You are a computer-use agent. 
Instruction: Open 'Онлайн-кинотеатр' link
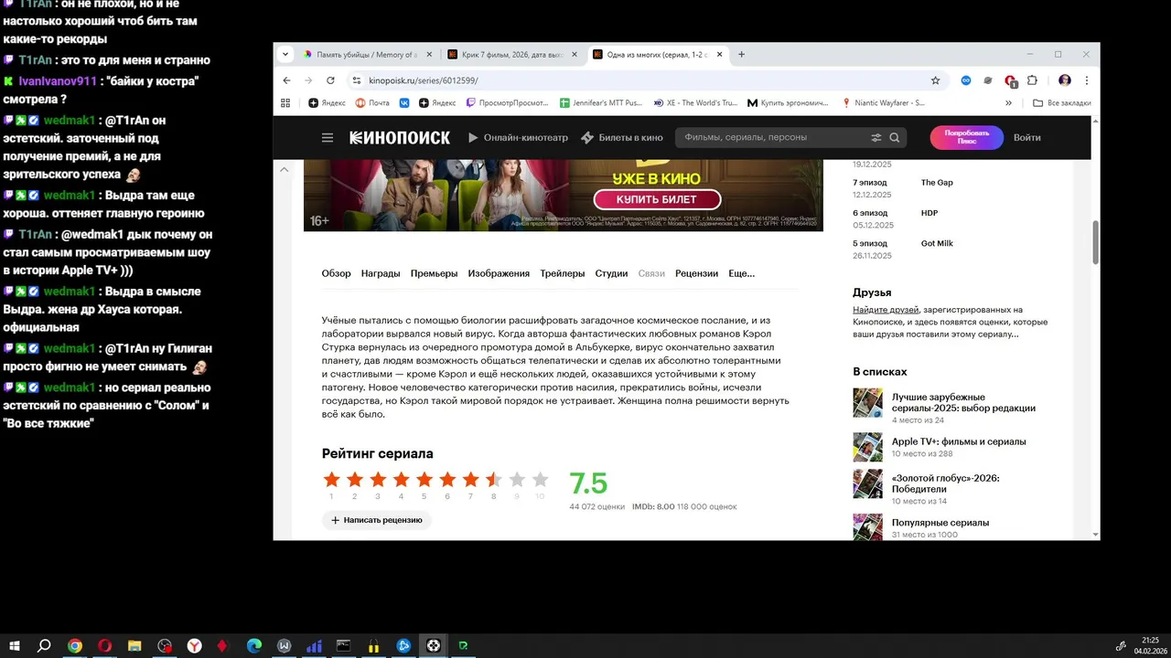518,138
